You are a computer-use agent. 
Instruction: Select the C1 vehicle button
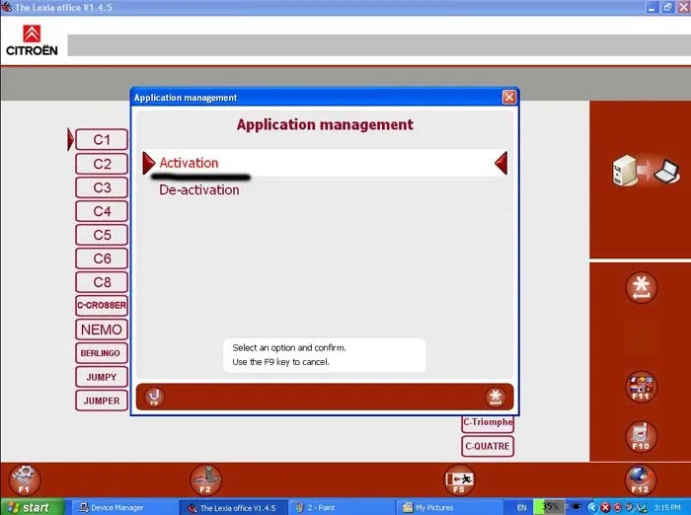[102, 140]
